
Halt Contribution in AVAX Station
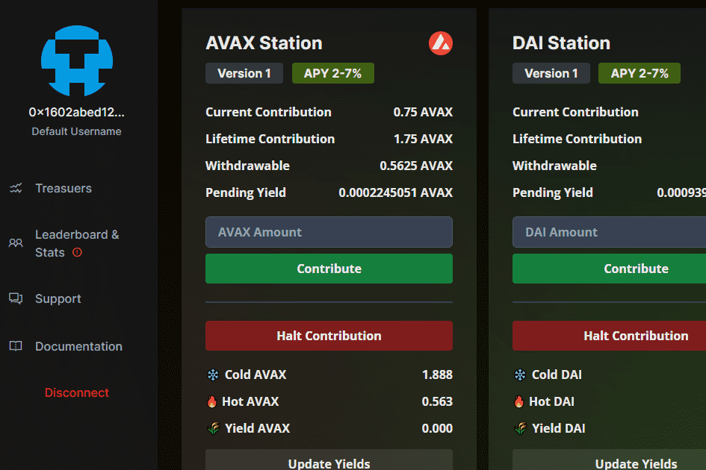point(329,336)
